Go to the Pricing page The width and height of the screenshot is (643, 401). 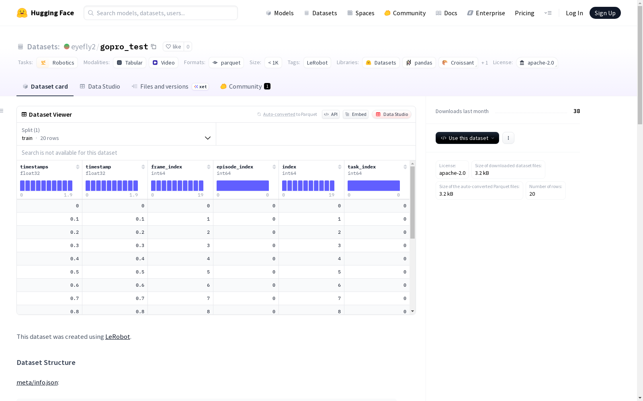(x=524, y=13)
